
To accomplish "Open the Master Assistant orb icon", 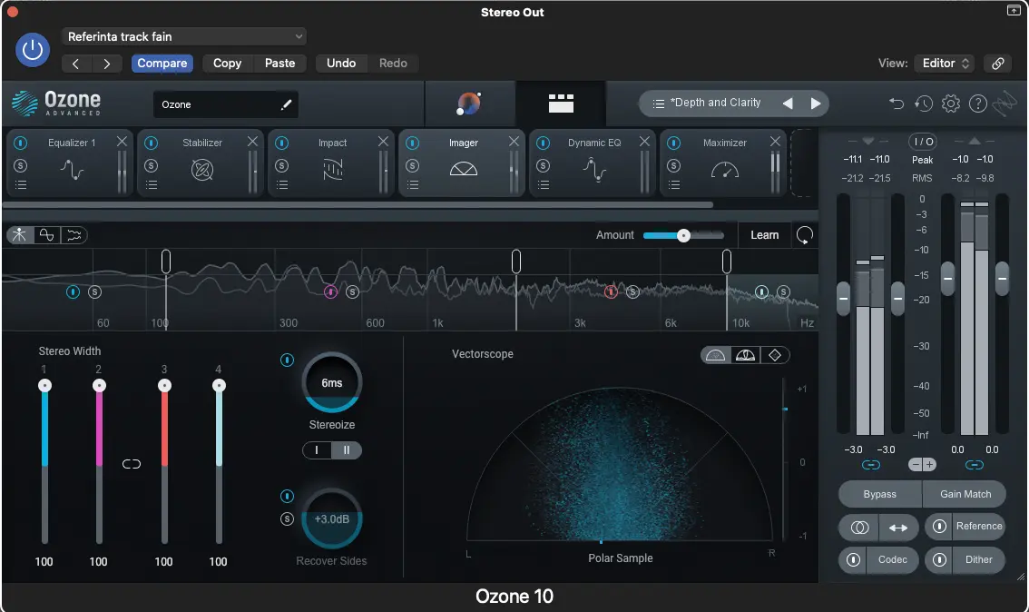I will (469, 104).
